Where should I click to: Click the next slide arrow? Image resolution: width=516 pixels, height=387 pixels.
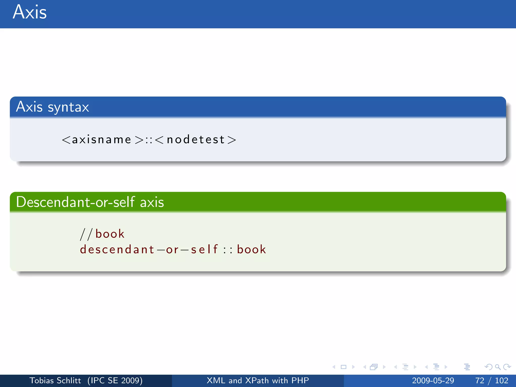[x=353, y=367]
